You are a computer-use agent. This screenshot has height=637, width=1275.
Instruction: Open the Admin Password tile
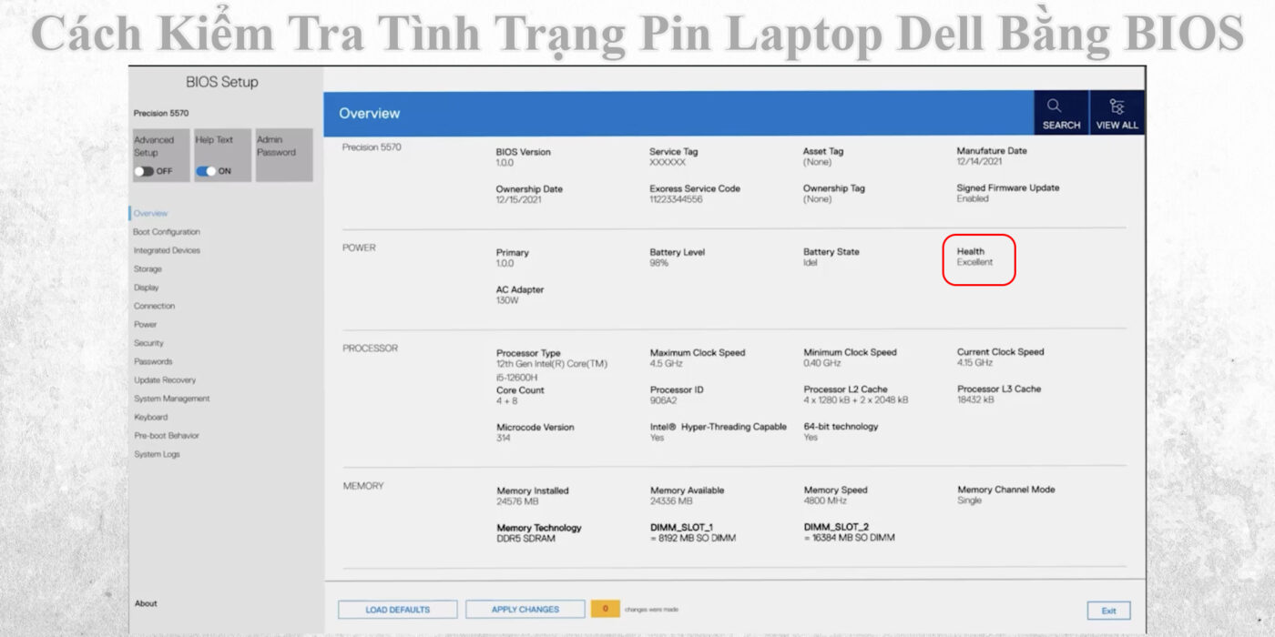pyautogui.click(x=283, y=155)
